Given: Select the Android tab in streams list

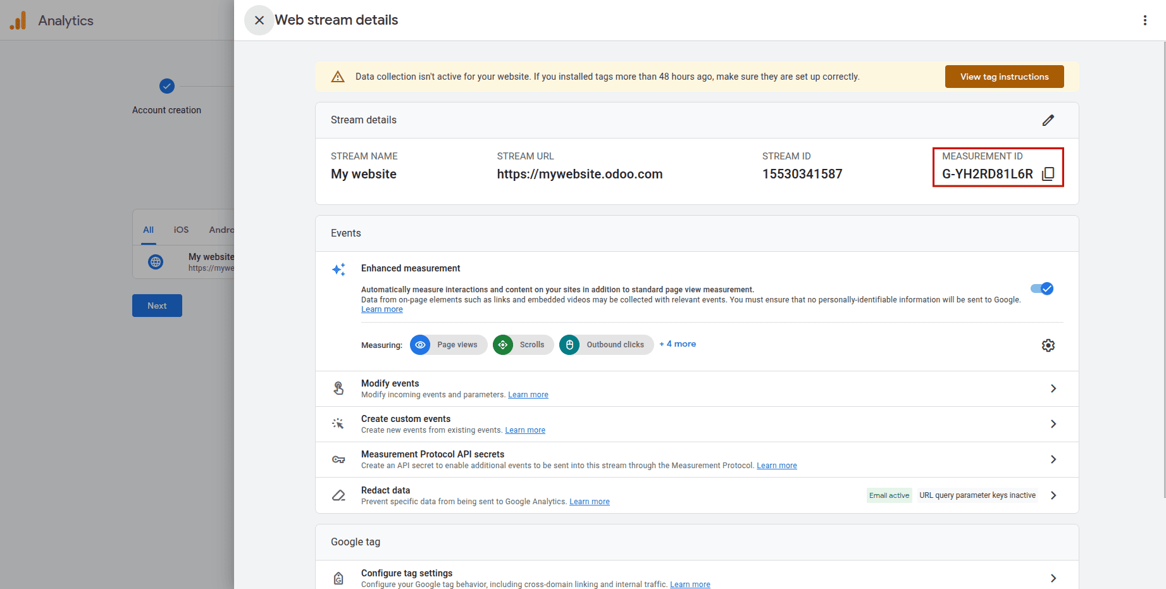Looking at the screenshot, I should (x=221, y=230).
